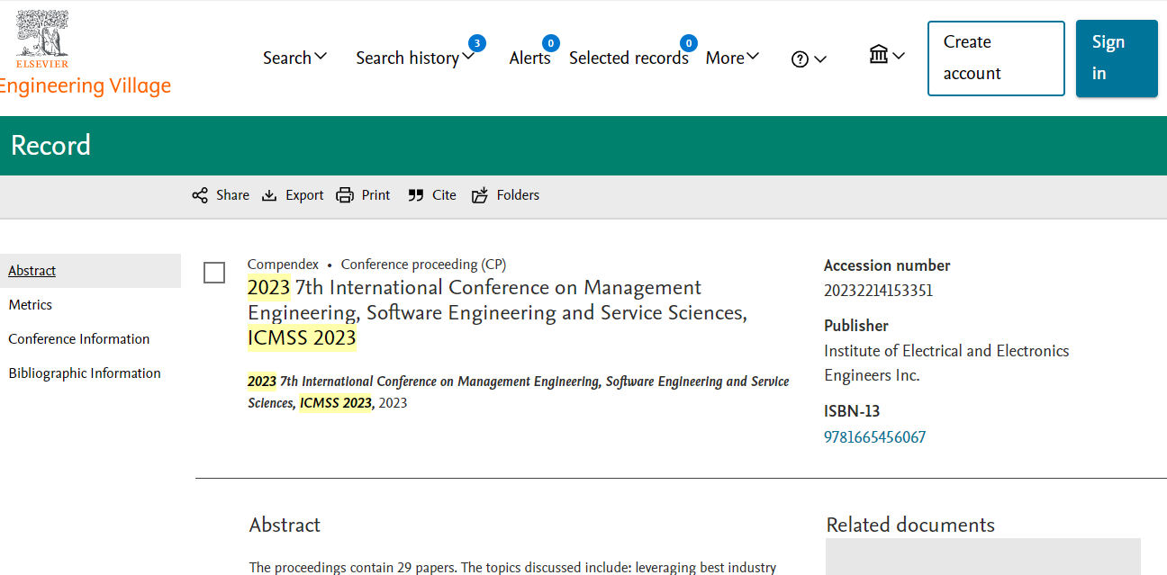The height and width of the screenshot is (575, 1167).
Task: Click the Elsevier tree logo
Action: point(41,39)
